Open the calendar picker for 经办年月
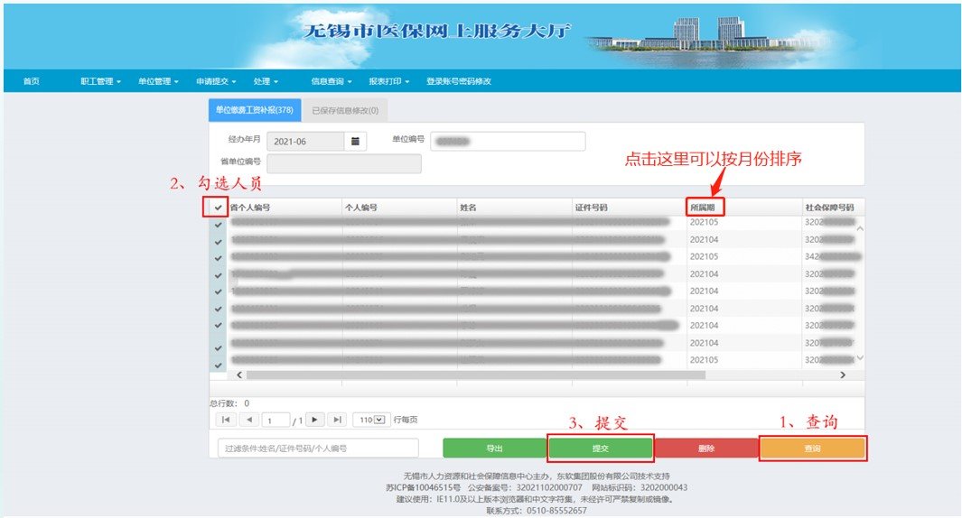This screenshot has width=962, height=518. click(x=356, y=142)
